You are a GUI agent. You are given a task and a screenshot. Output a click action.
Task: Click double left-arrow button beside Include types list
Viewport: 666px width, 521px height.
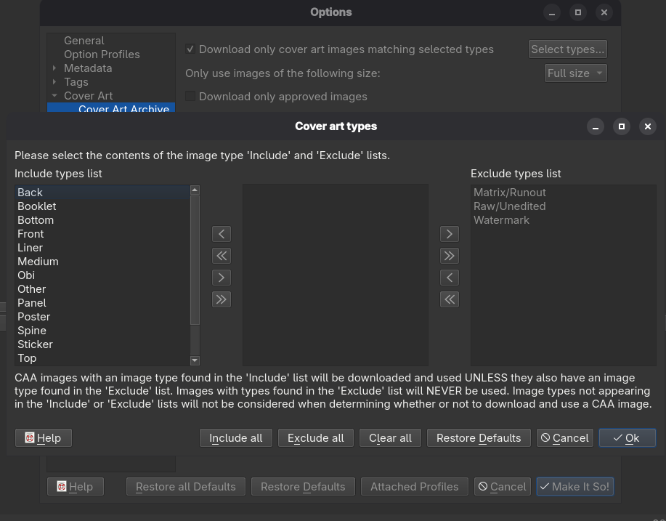(222, 256)
